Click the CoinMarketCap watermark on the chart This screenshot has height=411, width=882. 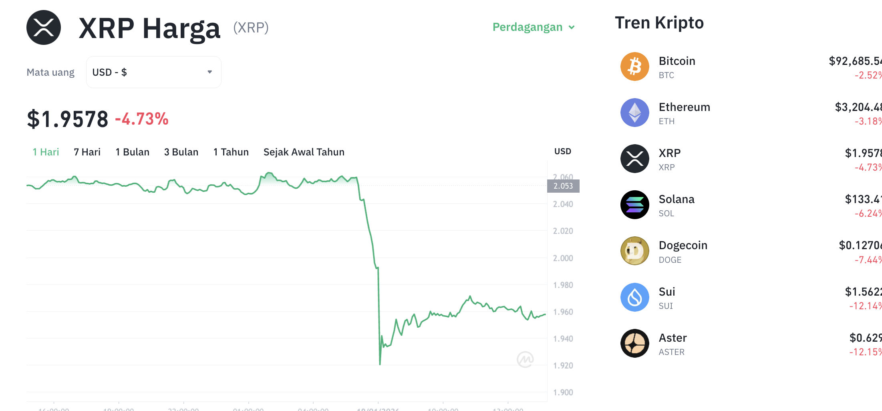coord(526,359)
